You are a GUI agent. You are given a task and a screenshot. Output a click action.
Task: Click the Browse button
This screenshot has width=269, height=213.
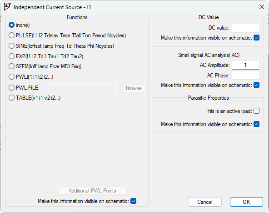point(134,88)
